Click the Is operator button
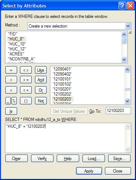Viewport: 136px width, 180px height. 11,111
